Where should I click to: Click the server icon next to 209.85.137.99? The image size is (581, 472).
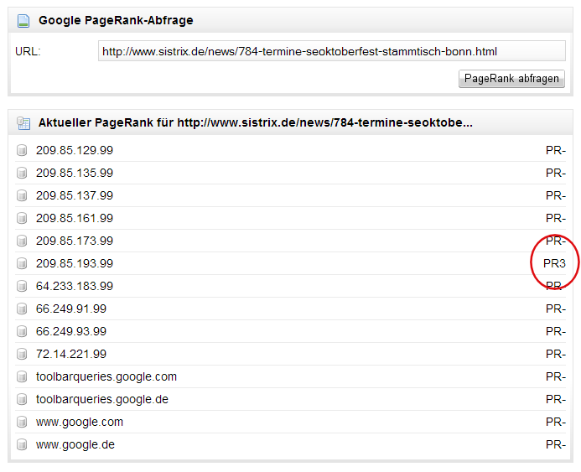coord(23,196)
